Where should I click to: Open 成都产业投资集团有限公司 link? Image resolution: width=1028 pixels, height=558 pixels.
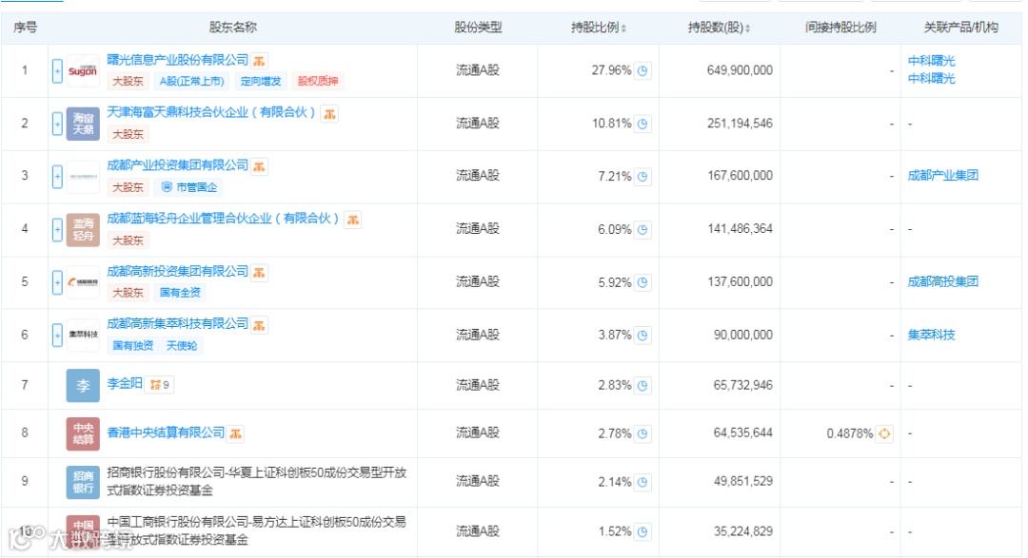pos(178,165)
